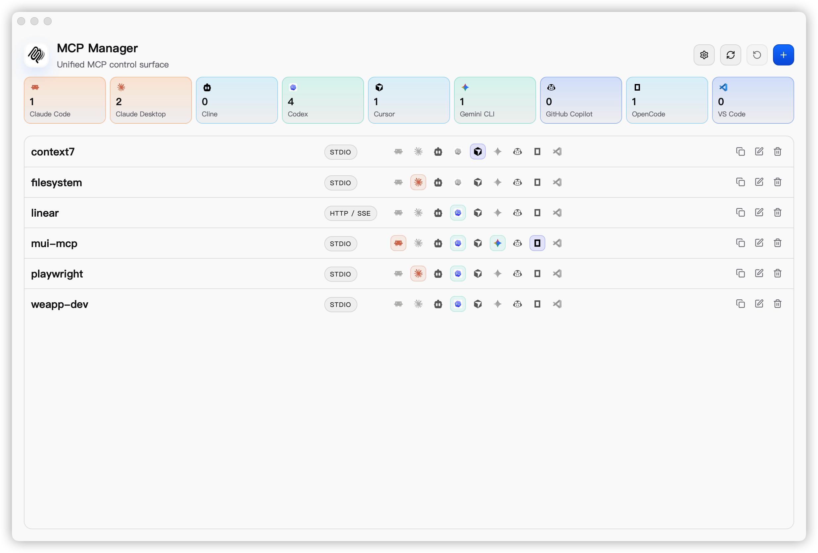
Task: Select the Codex client card
Action: 323,100
